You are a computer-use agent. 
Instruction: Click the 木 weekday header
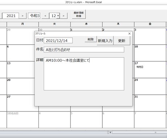(x=118, y=24)
